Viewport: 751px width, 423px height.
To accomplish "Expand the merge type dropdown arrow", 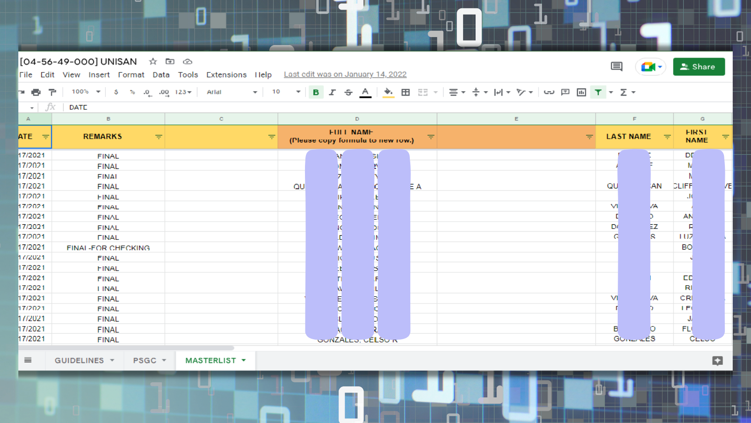I will (435, 92).
